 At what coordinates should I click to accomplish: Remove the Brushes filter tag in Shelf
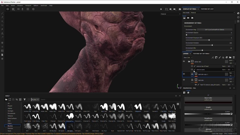pos(38,100)
